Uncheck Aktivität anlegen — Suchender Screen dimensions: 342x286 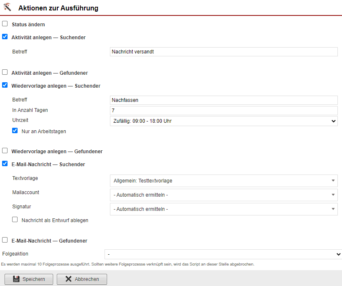pos(5,37)
